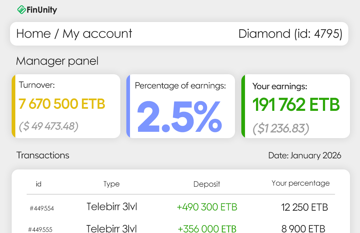Open the My account section

pyautogui.click(x=97, y=34)
